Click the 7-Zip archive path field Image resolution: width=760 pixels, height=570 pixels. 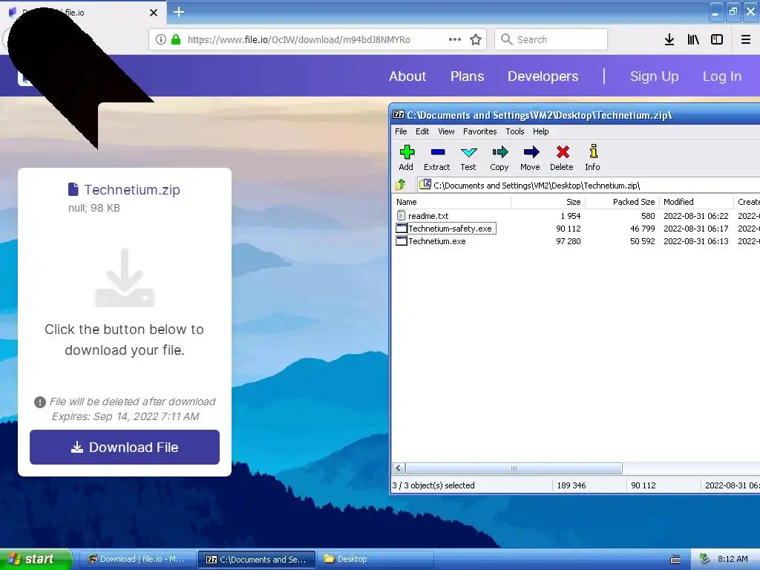[589, 185]
